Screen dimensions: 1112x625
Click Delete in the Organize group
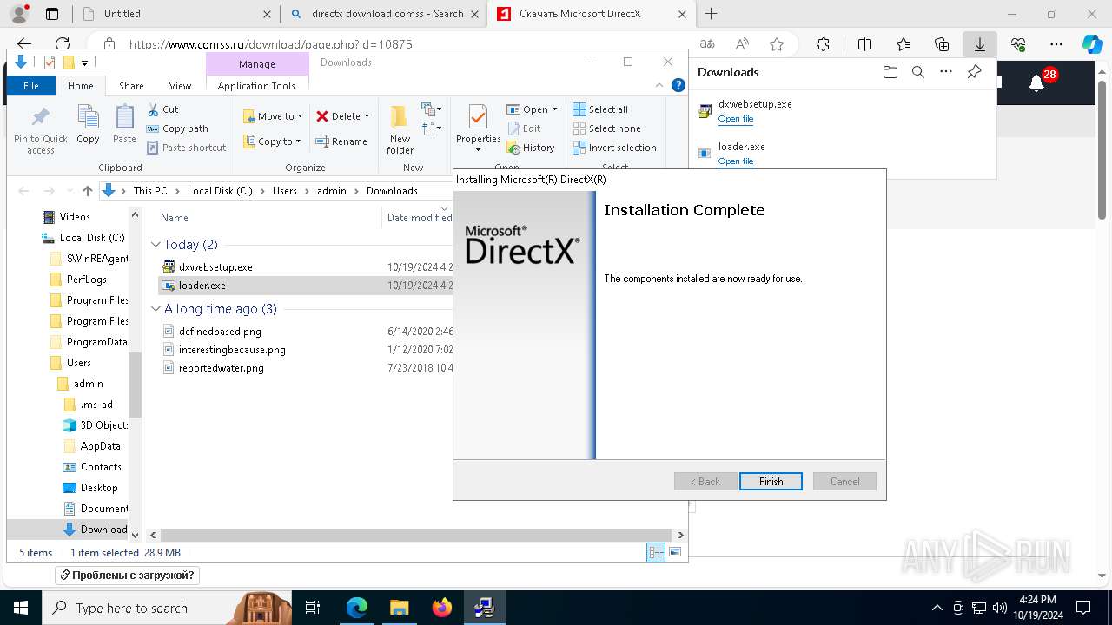(x=342, y=116)
